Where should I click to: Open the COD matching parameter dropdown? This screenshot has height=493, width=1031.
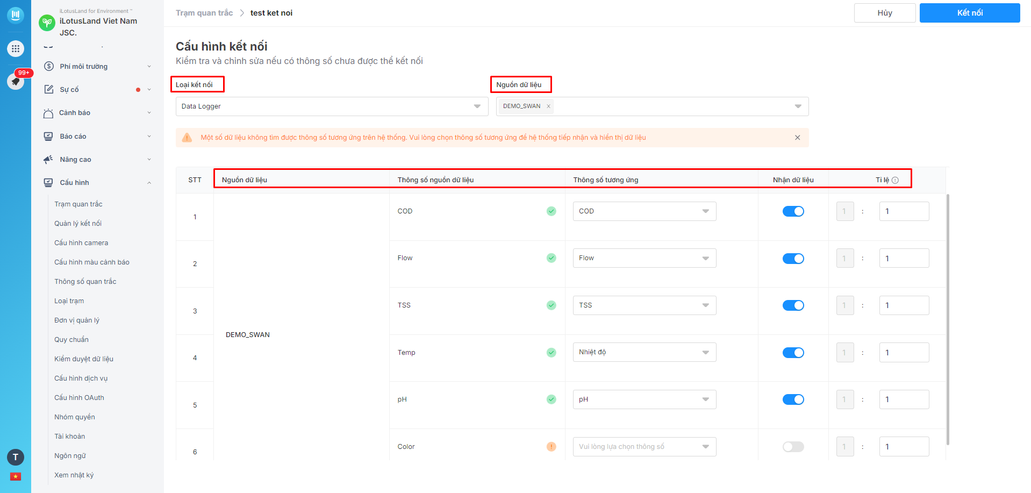tap(645, 211)
